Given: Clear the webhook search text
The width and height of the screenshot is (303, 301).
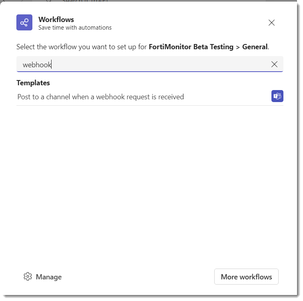Looking at the screenshot, I should click(x=274, y=64).
